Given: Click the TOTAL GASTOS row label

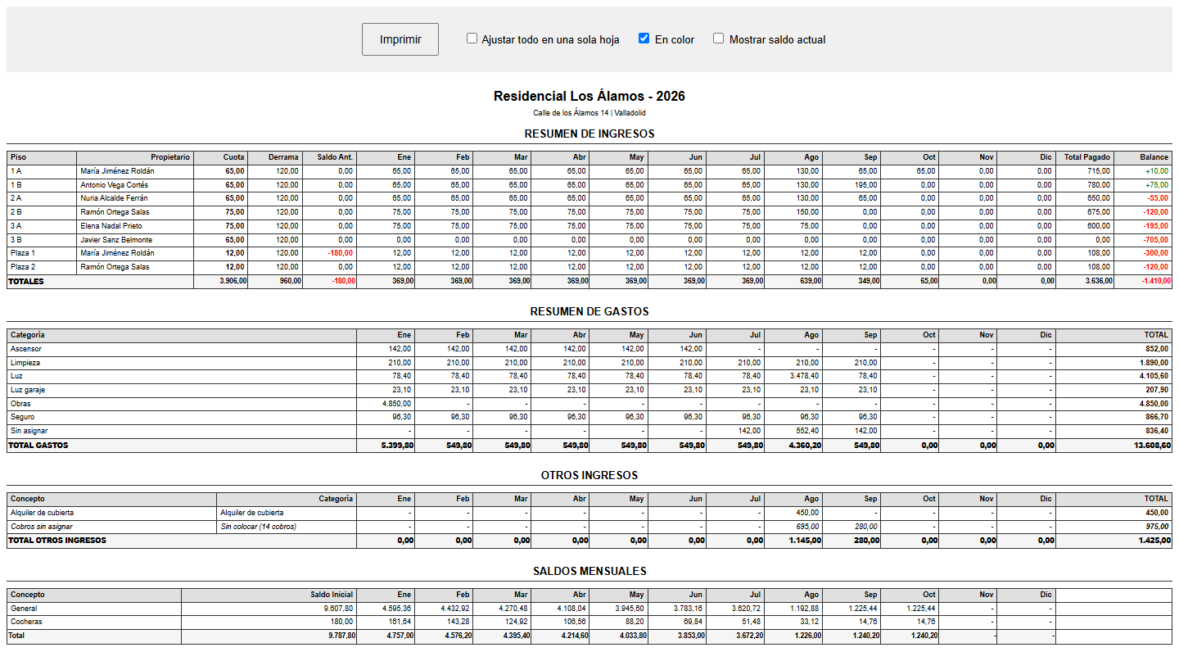Looking at the screenshot, I should (x=38, y=446).
